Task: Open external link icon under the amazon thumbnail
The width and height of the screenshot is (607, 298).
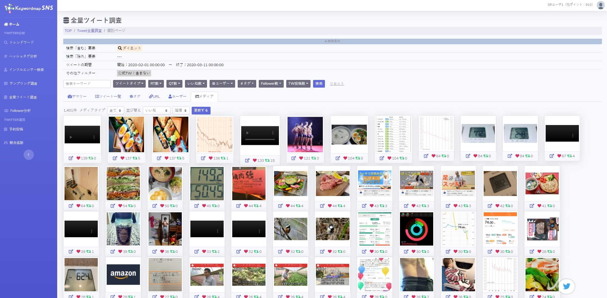Action: [112, 297]
